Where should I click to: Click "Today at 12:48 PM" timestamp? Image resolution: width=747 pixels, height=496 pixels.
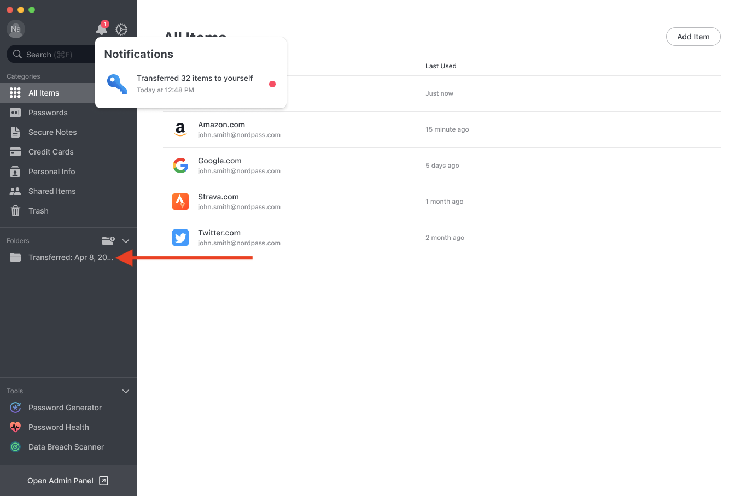(x=166, y=90)
